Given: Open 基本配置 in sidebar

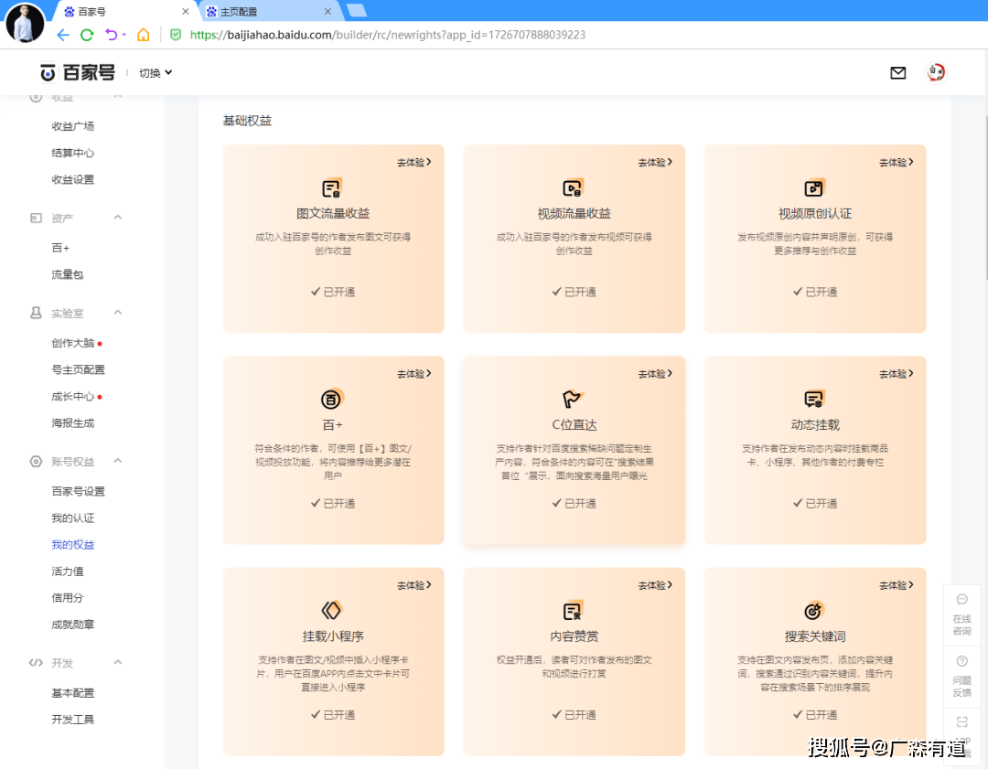Looking at the screenshot, I should (x=73, y=693).
